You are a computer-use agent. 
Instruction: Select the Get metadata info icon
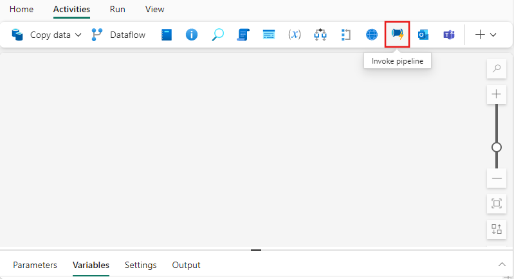point(192,35)
